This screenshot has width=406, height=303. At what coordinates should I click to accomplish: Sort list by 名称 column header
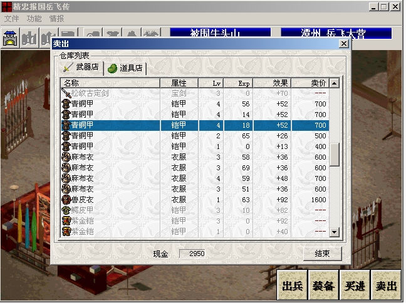[x=110, y=83]
